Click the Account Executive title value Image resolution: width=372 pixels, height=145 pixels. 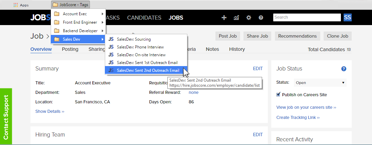tap(93, 83)
